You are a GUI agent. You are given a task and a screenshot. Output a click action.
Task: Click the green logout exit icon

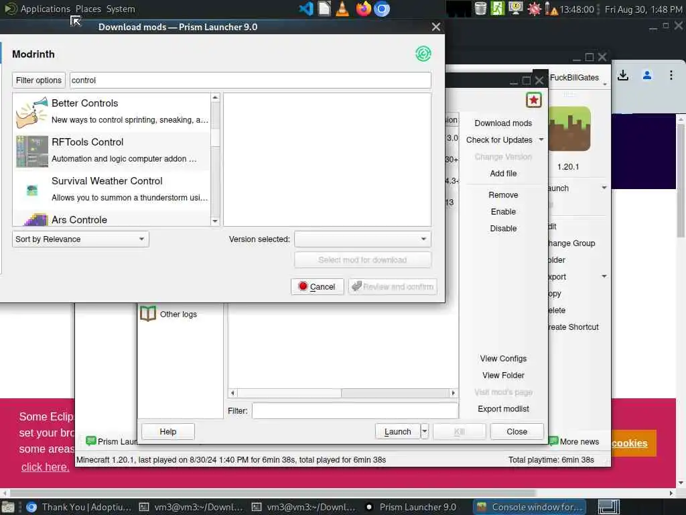(x=498, y=9)
